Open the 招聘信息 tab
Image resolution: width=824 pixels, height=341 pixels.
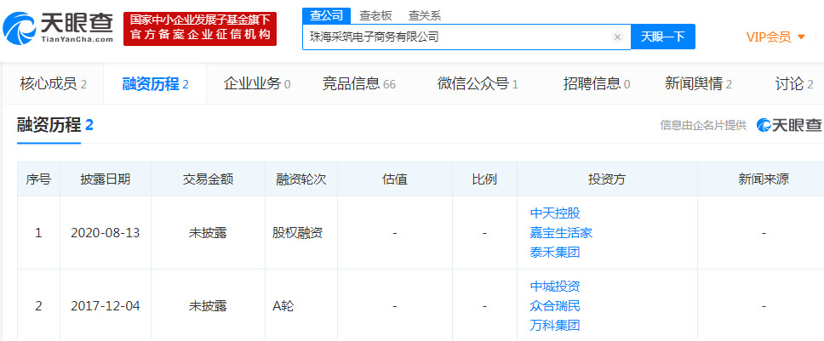pyautogui.click(x=597, y=84)
